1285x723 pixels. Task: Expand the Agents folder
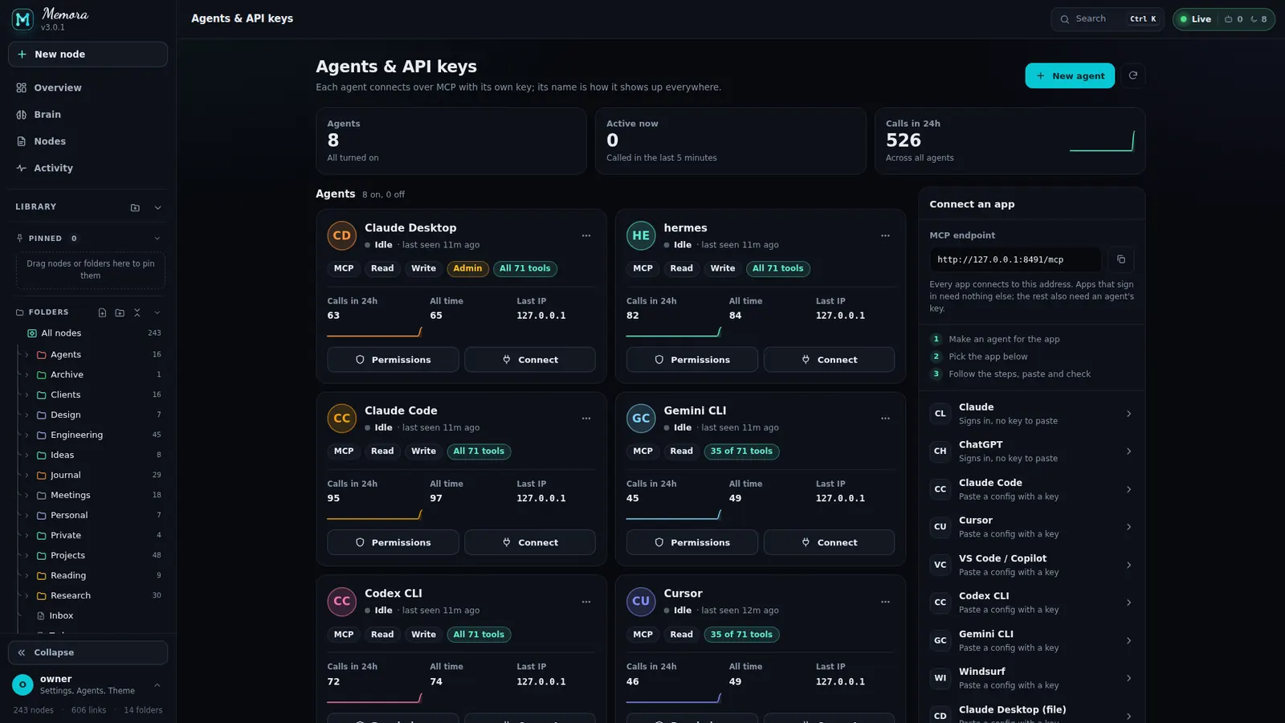point(27,355)
